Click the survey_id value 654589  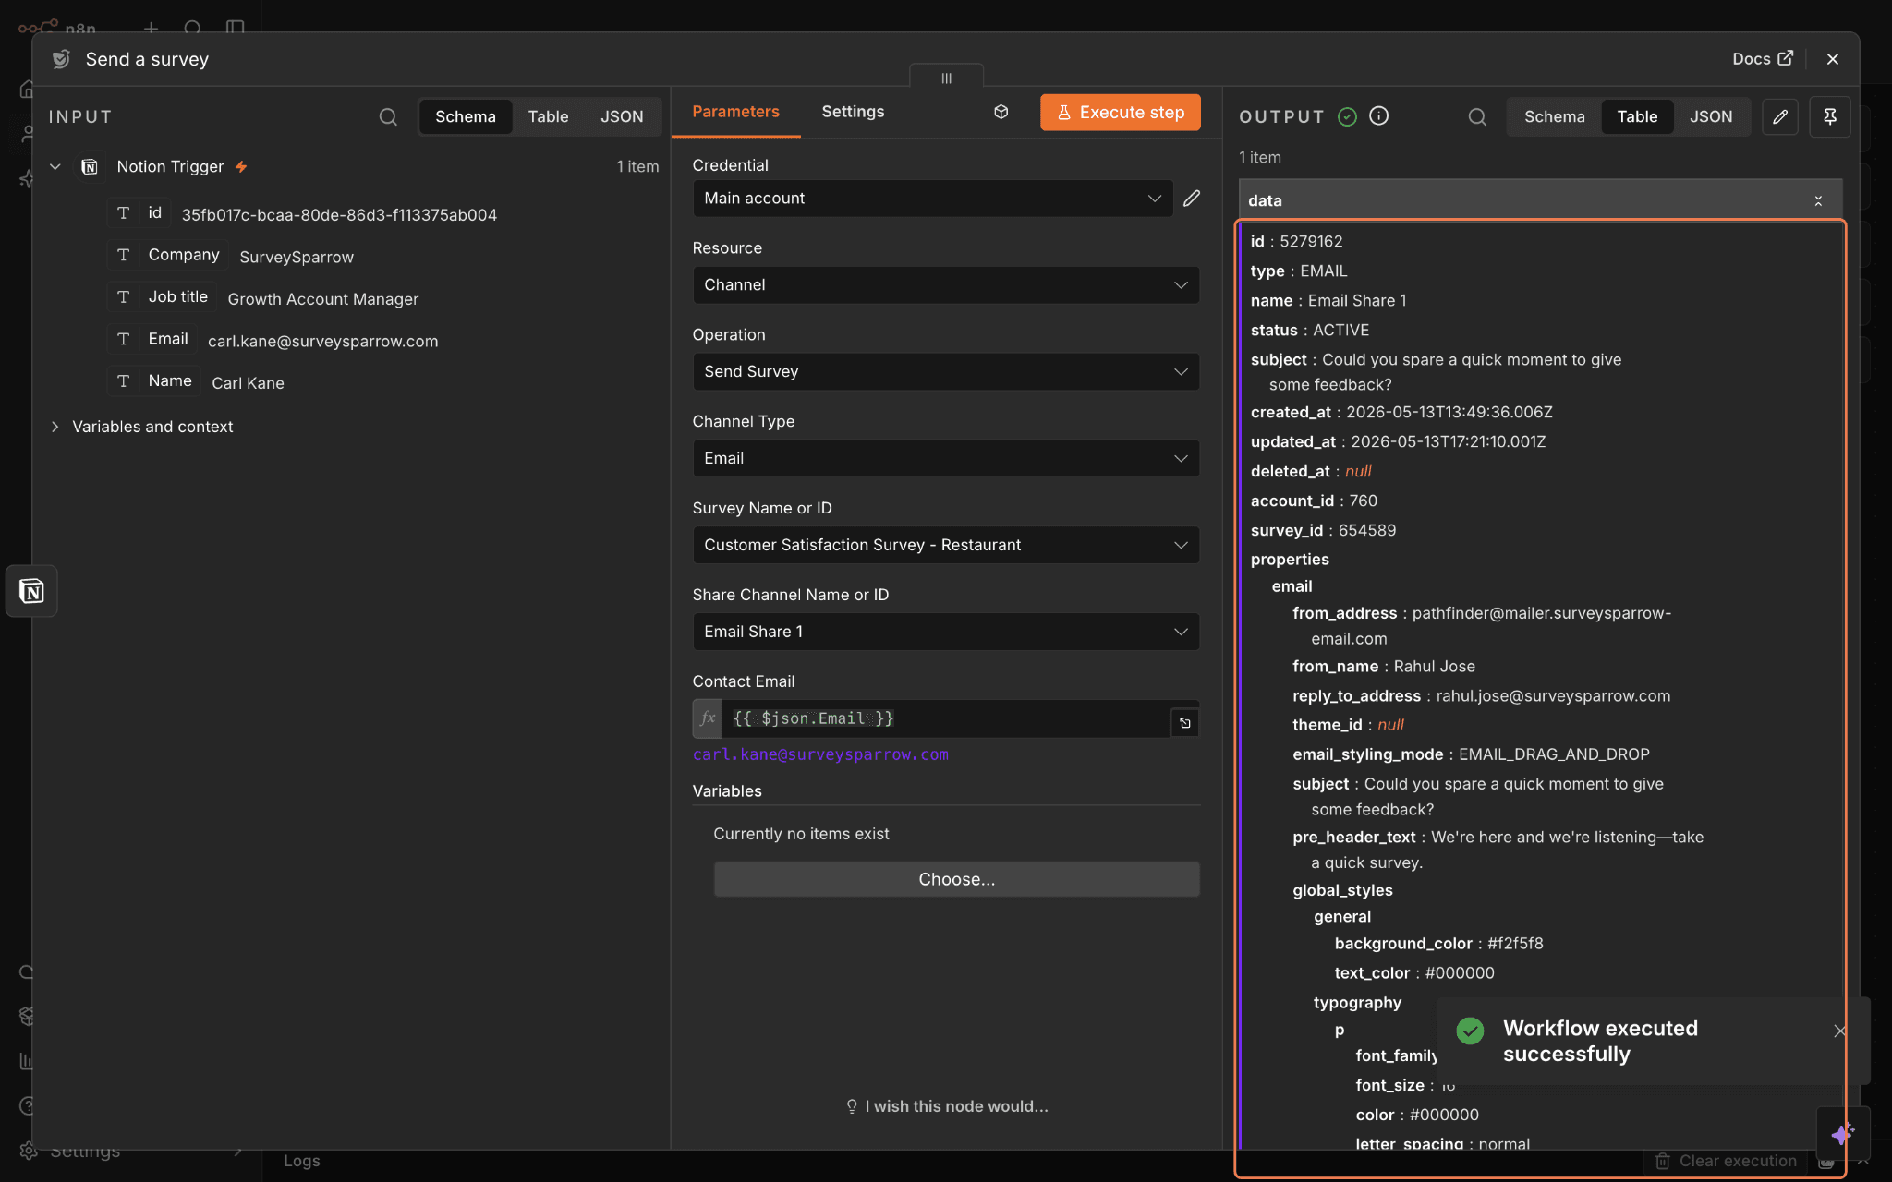(x=1367, y=530)
